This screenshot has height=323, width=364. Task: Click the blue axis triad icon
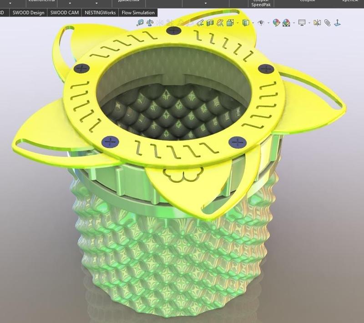click(x=337, y=23)
